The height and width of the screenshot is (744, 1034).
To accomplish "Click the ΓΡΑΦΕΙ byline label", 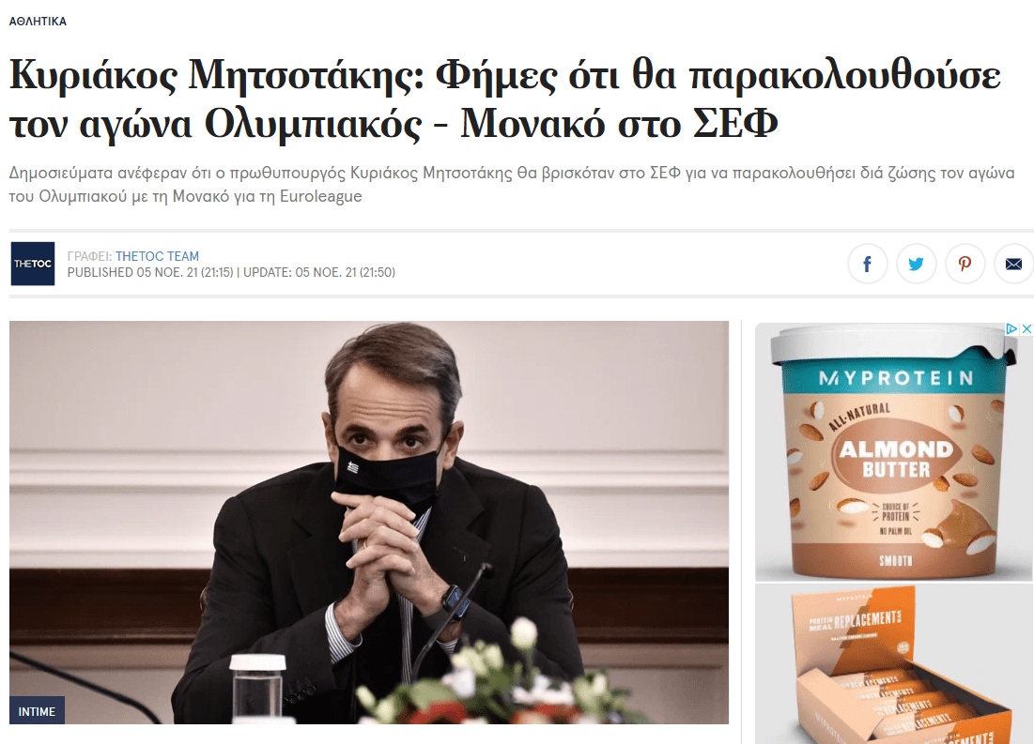I will click(x=89, y=256).
